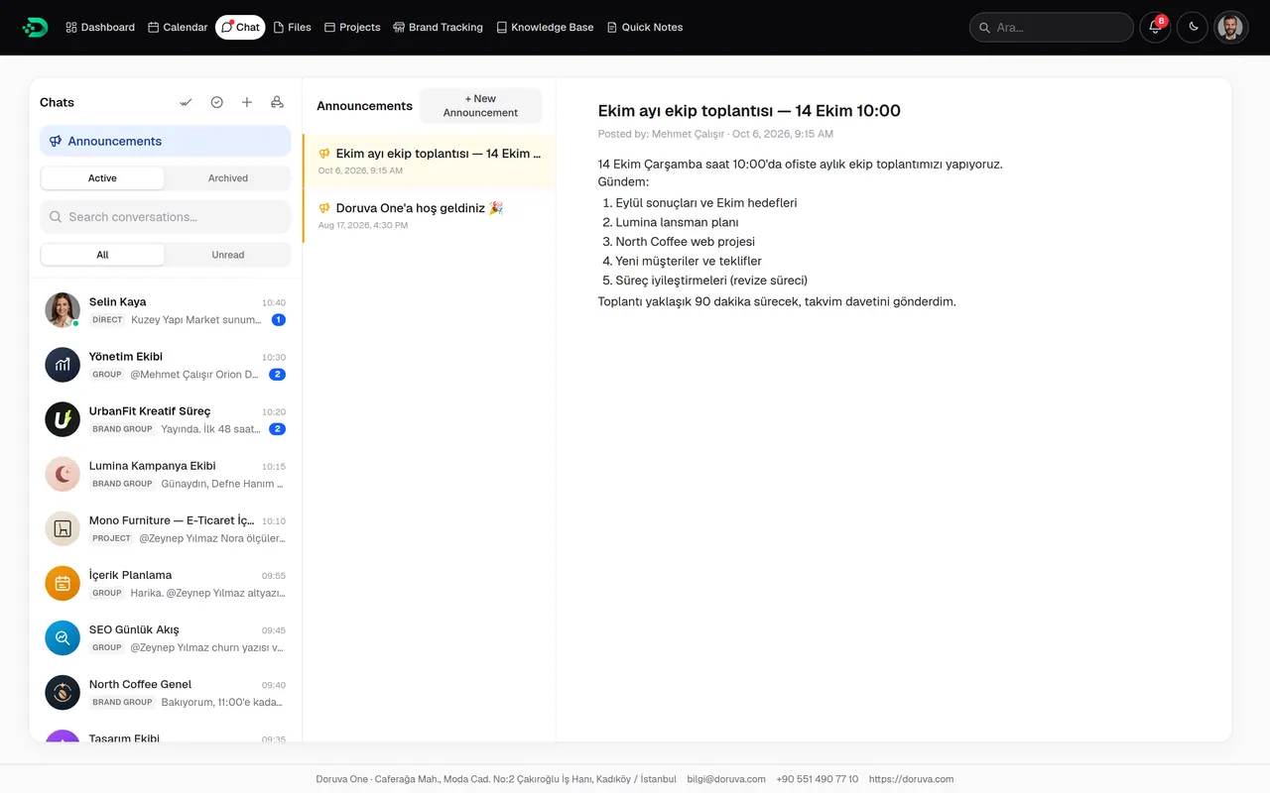
Task: Open Projects from the top navigation
Action: click(x=352, y=27)
